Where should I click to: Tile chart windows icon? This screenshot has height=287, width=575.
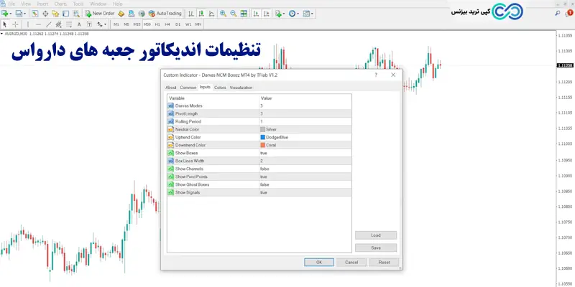coord(244,14)
